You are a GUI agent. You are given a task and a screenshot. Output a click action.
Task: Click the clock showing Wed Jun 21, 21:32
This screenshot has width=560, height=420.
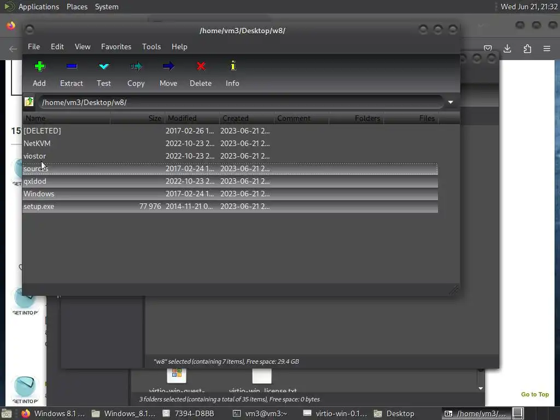click(529, 7)
